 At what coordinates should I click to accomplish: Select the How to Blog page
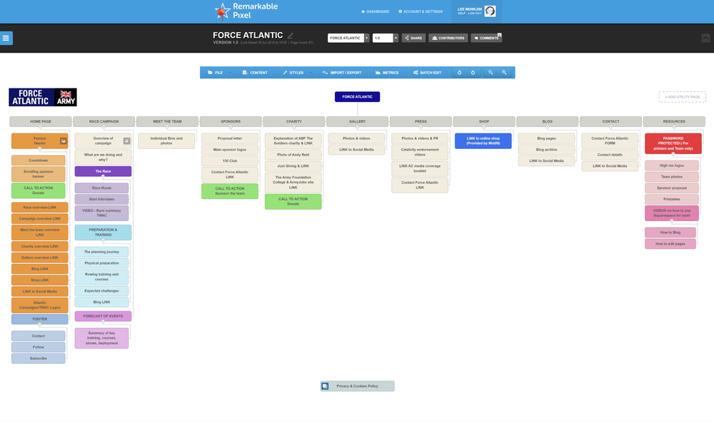(670, 232)
